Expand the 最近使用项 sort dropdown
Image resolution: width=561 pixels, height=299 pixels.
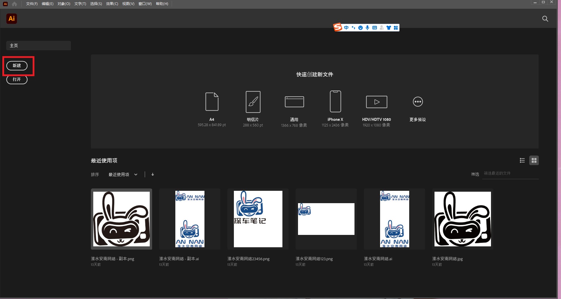123,174
